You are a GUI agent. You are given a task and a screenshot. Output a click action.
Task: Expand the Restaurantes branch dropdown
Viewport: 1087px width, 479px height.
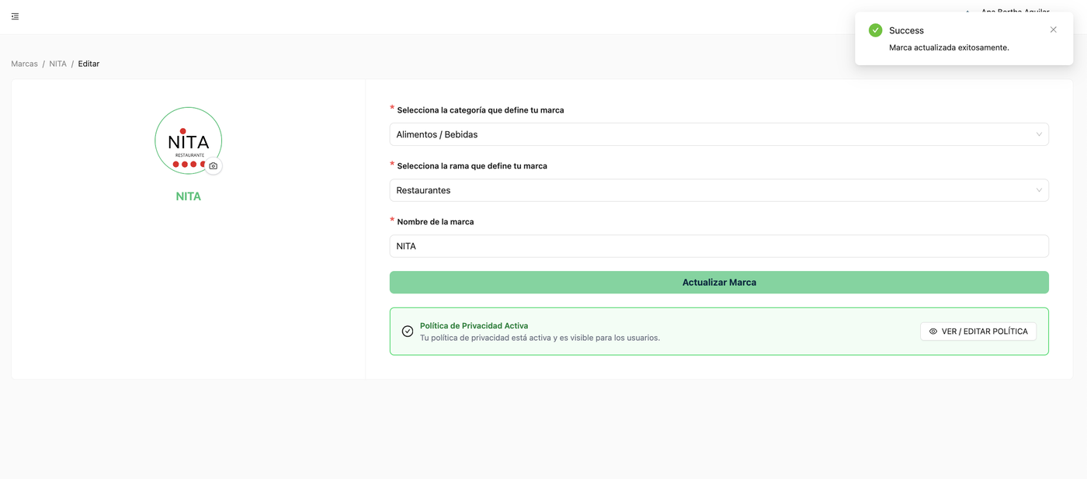tap(719, 190)
